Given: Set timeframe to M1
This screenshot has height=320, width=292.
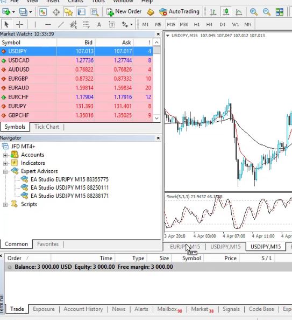Looking at the screenshot, I should click(145, 24).
